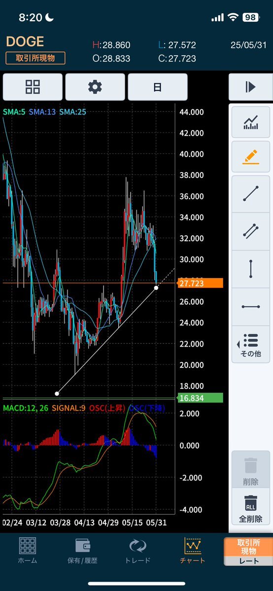Toggle the orange pencil drawing mode
273x591 pixels.
click(251, 157)
